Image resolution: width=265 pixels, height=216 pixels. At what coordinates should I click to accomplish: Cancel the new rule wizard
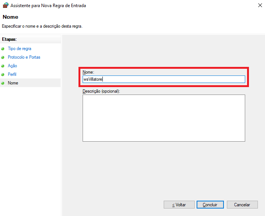(242, 205)
